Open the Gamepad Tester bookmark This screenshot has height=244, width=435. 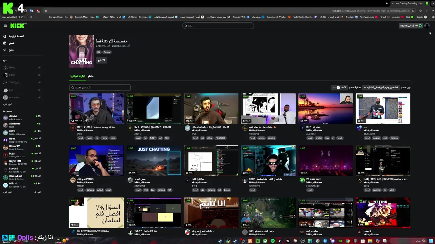coord(60,17)
